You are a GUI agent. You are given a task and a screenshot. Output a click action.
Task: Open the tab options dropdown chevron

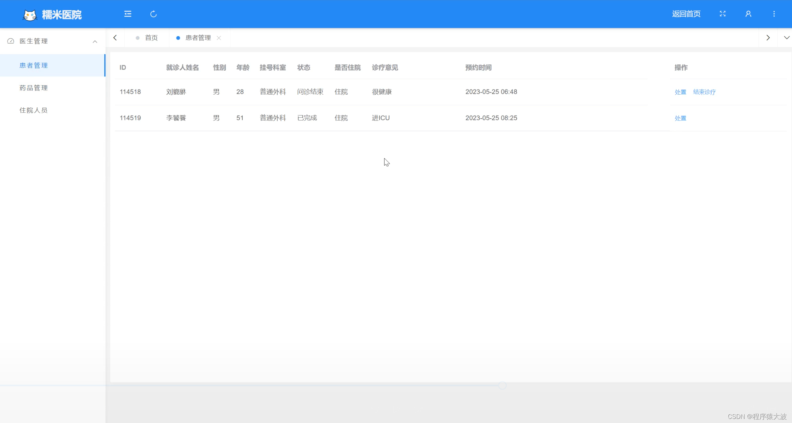(787, 38)
